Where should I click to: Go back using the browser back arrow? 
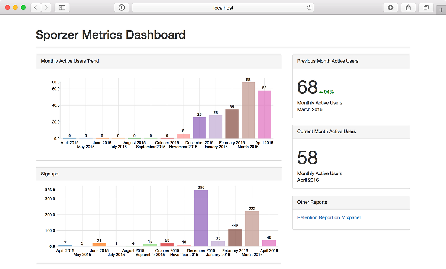coord(35,7)
